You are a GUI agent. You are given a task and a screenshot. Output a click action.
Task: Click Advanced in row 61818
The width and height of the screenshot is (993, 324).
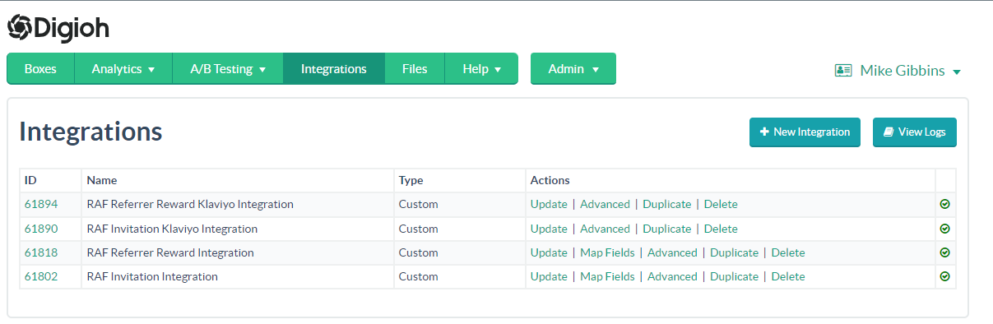(672, 252)
